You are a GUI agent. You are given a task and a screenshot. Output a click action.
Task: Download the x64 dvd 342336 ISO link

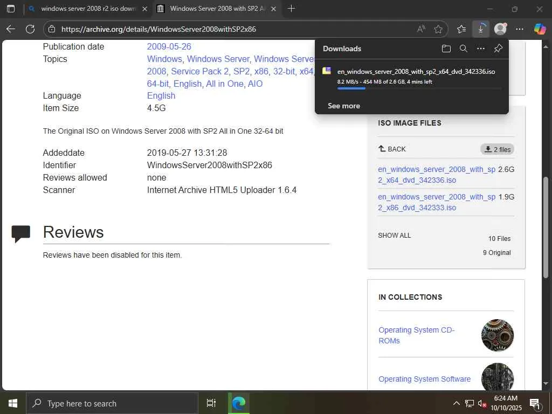pyautogui.click(x=437, y=175)
